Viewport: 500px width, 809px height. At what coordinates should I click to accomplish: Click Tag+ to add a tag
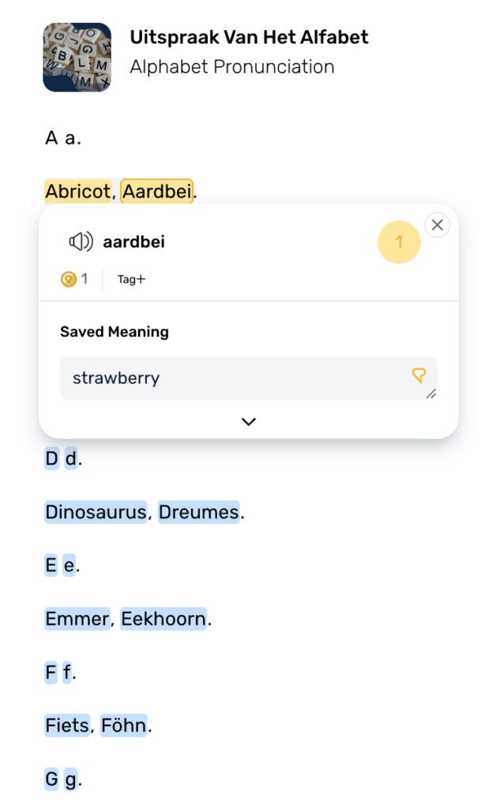pyautogui.click(x=130, y=279)
